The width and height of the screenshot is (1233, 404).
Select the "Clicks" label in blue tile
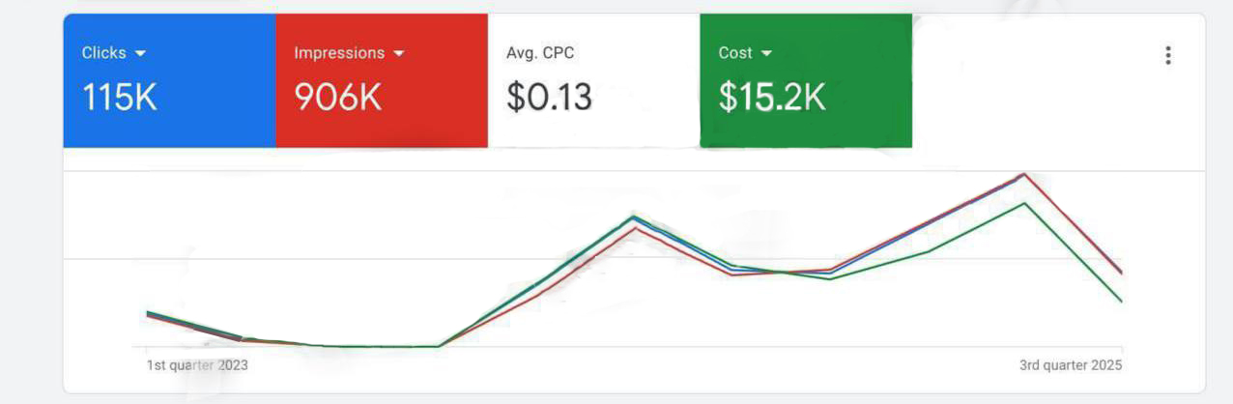(x=103, y=53)
